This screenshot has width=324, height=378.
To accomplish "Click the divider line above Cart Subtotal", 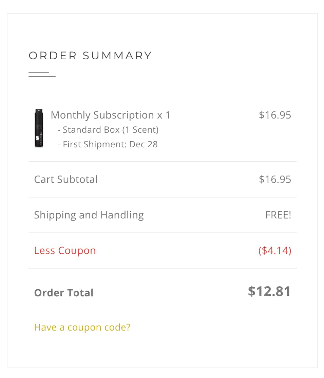I will point(163,162).
